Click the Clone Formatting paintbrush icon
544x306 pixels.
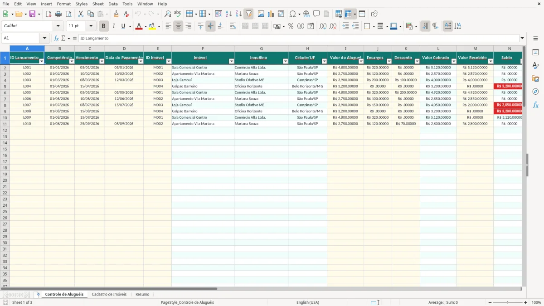coord(116,14)
